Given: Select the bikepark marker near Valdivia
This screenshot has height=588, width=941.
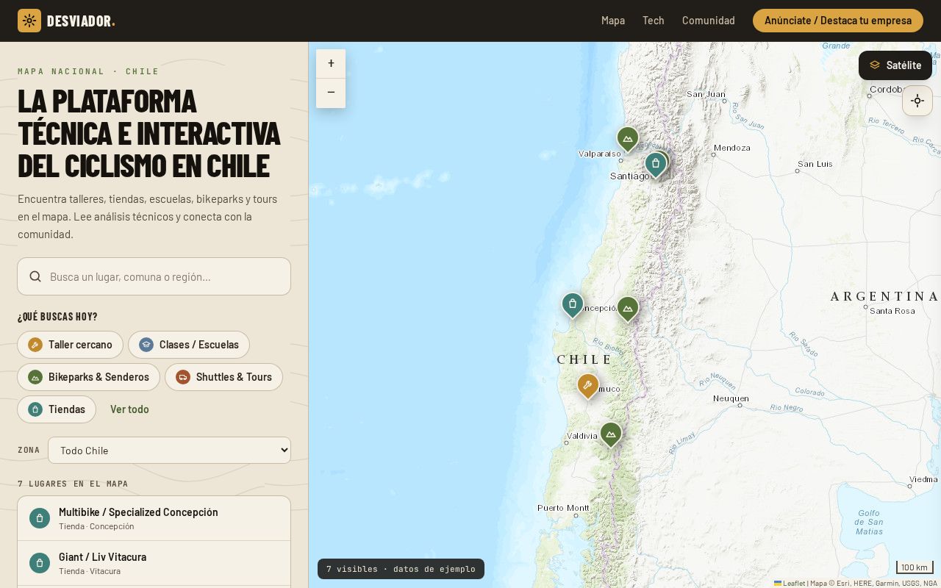Looking at the screenshot, I should tap(611, 434).
